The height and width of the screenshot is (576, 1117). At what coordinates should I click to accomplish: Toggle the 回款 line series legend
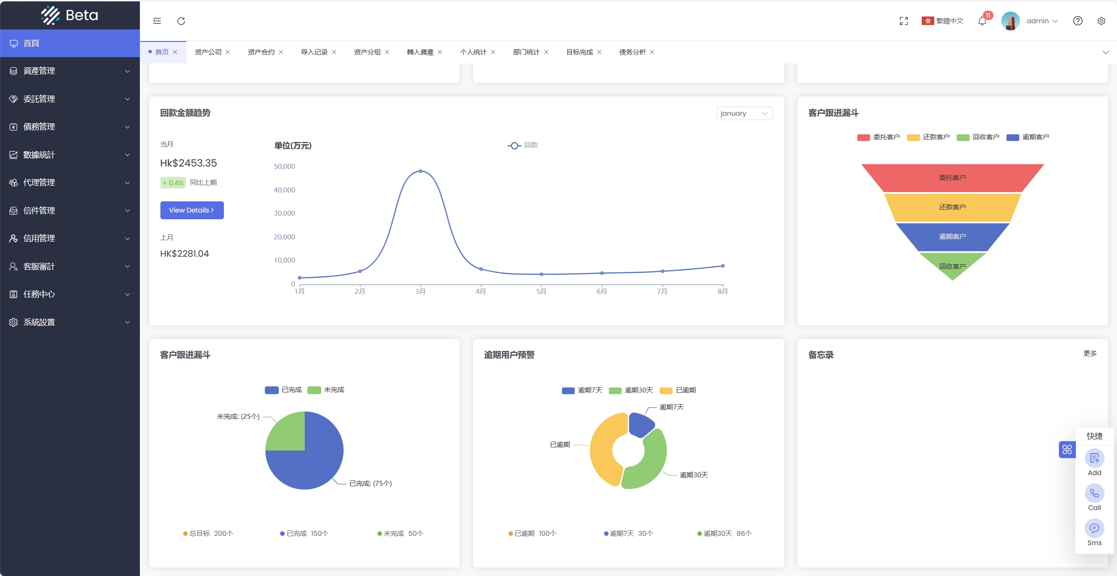point(523,146)
